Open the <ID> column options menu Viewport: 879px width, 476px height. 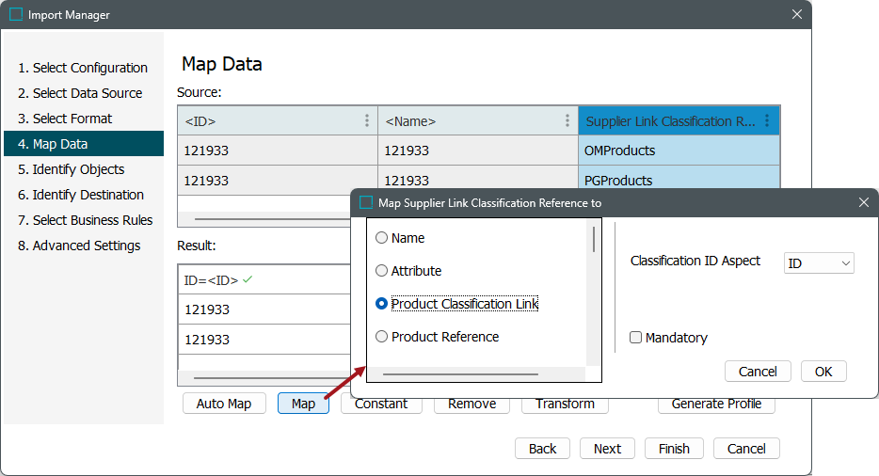coord(366,121)
